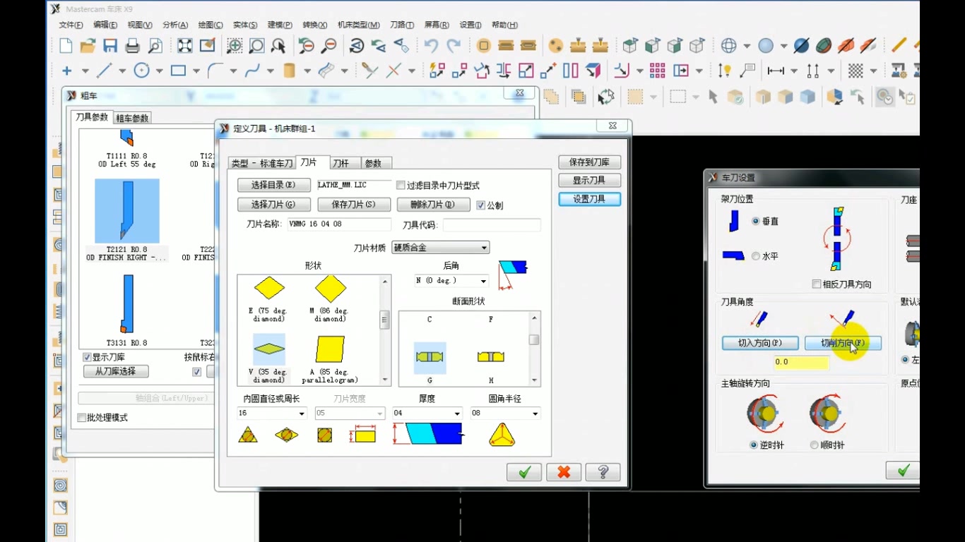Enable 批处理模式 checkbox in 粗车 window

coord(82,418)
